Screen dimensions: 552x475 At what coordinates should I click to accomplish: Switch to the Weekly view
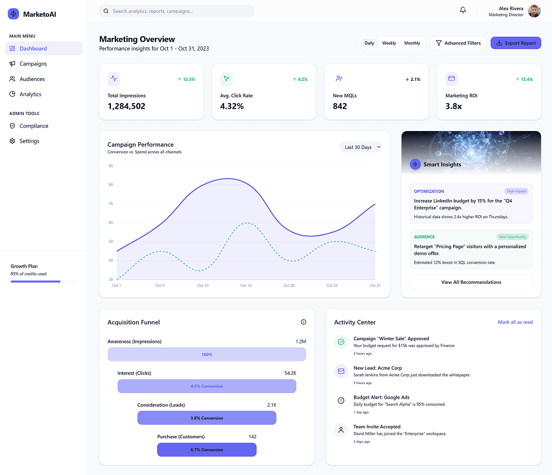(389, 43)
